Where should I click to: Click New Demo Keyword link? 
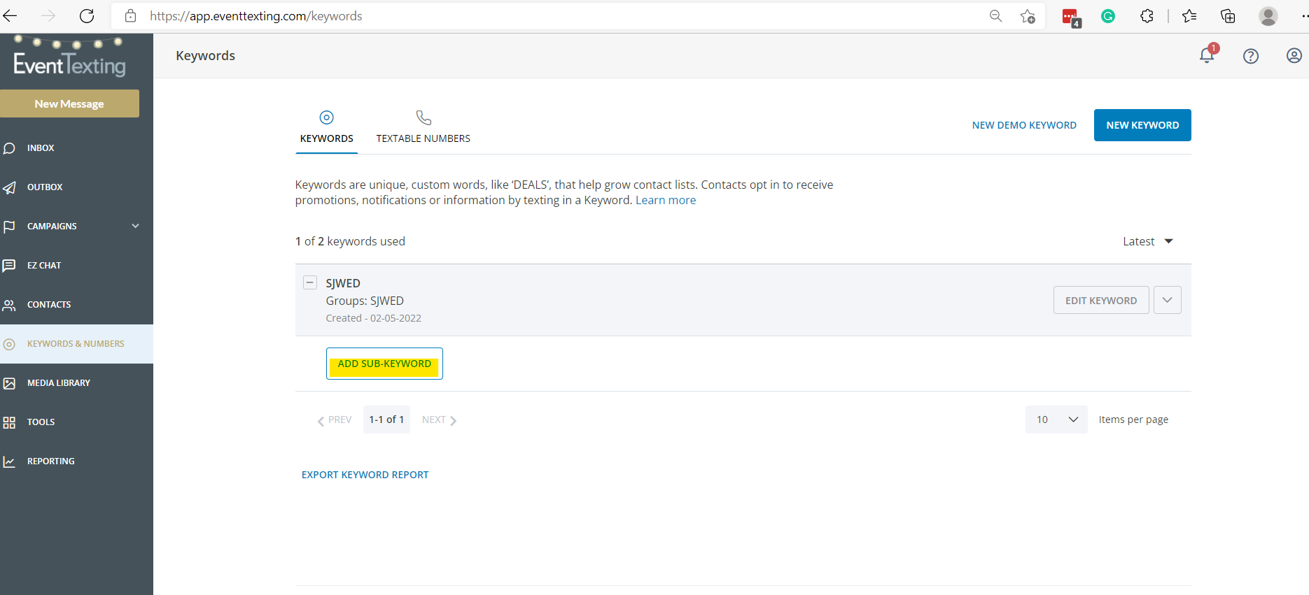[x=1024, y=125]
